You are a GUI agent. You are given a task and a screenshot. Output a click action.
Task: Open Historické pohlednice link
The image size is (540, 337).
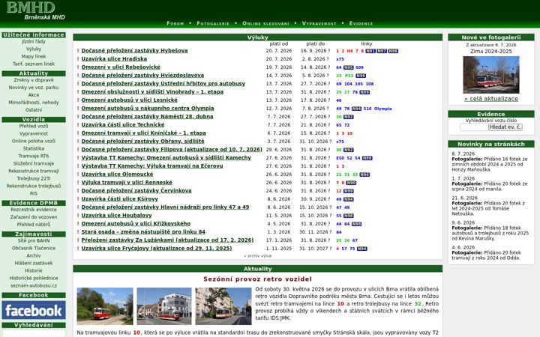coord(34,278)
